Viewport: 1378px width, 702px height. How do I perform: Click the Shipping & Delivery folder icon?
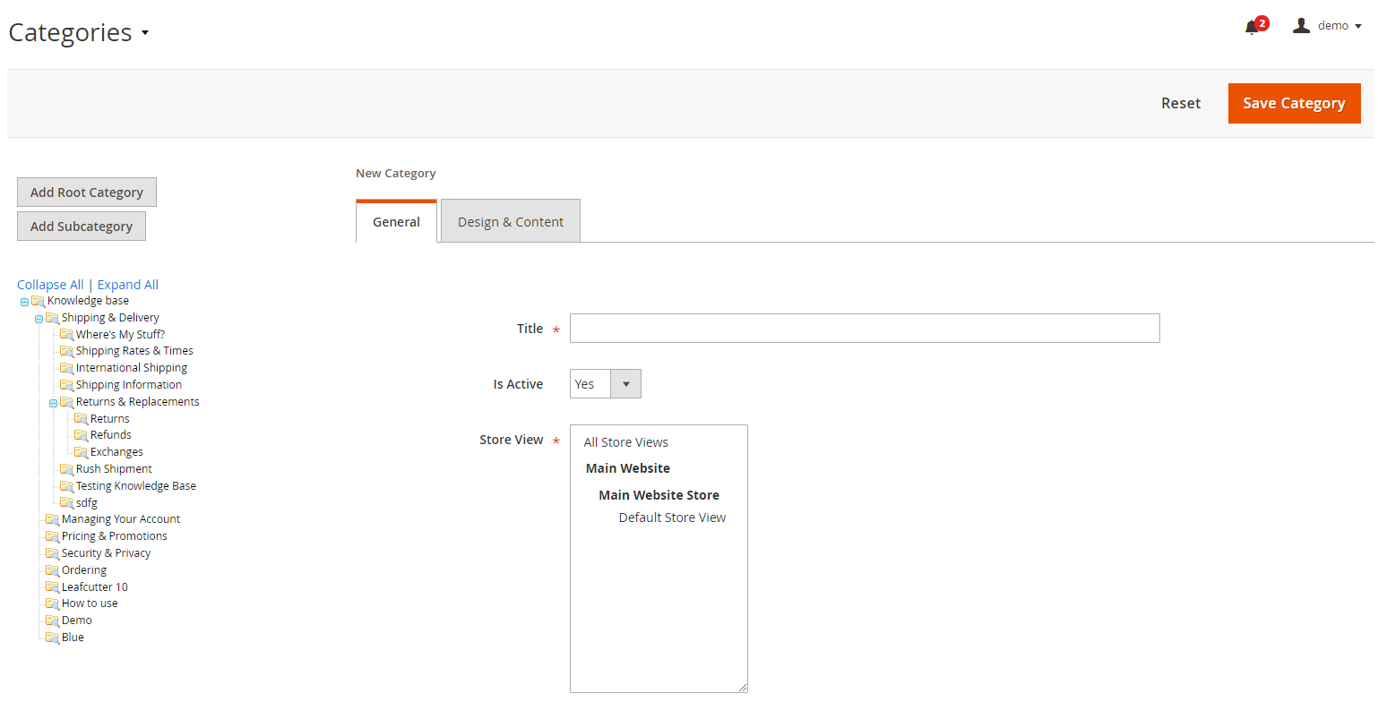53,318
